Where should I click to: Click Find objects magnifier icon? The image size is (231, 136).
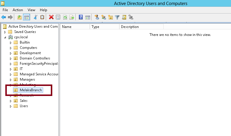click(x=124, y=17)
